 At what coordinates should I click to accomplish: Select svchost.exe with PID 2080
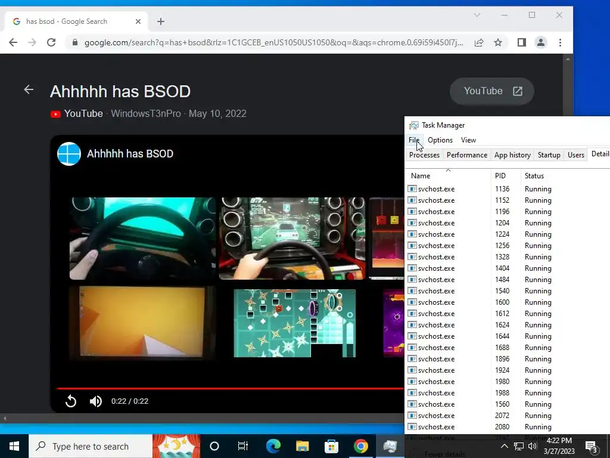508,427
